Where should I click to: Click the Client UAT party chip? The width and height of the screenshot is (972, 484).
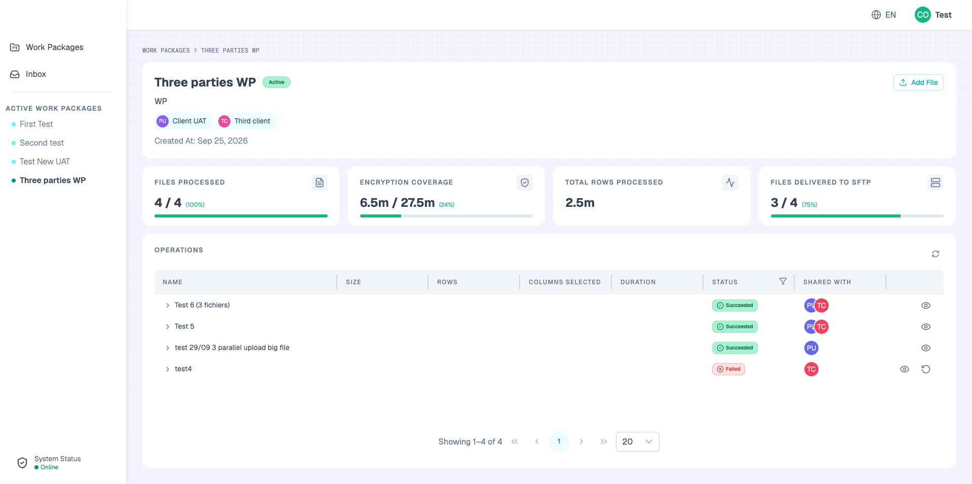click(183, 121)
